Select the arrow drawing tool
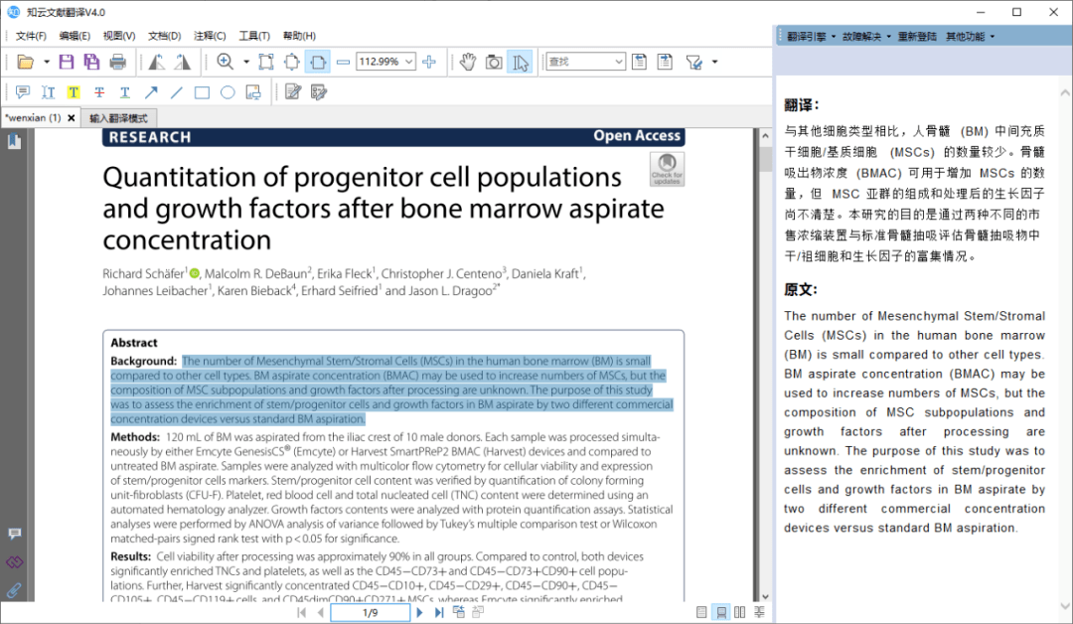This screenshot has width=1073, height=624. (151, 92)
